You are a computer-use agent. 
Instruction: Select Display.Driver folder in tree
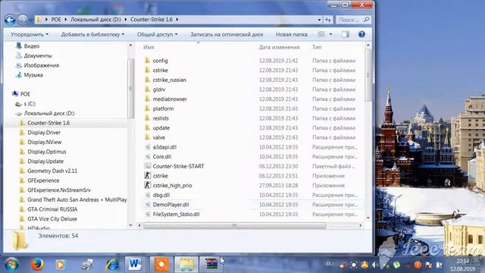point(44,133)
